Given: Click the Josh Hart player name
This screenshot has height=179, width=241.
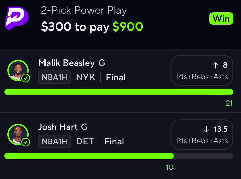Looking at the screenshot, I should coord(58,127).
